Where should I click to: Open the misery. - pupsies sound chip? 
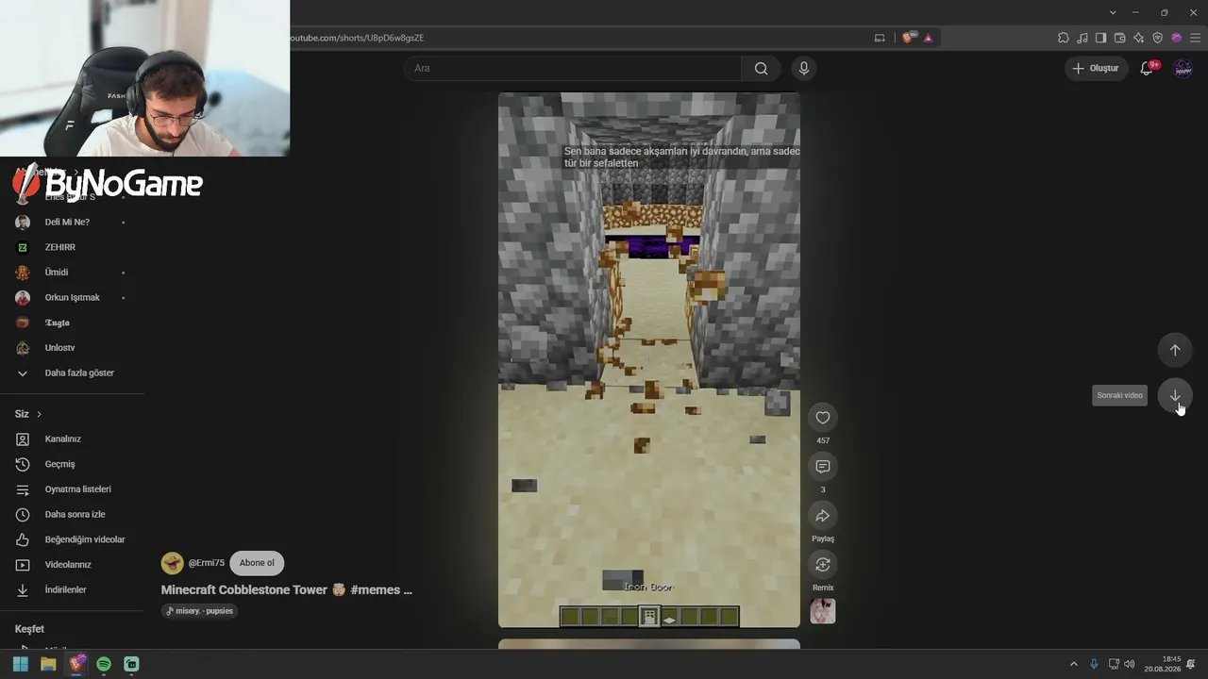click(x=198, y=610)
